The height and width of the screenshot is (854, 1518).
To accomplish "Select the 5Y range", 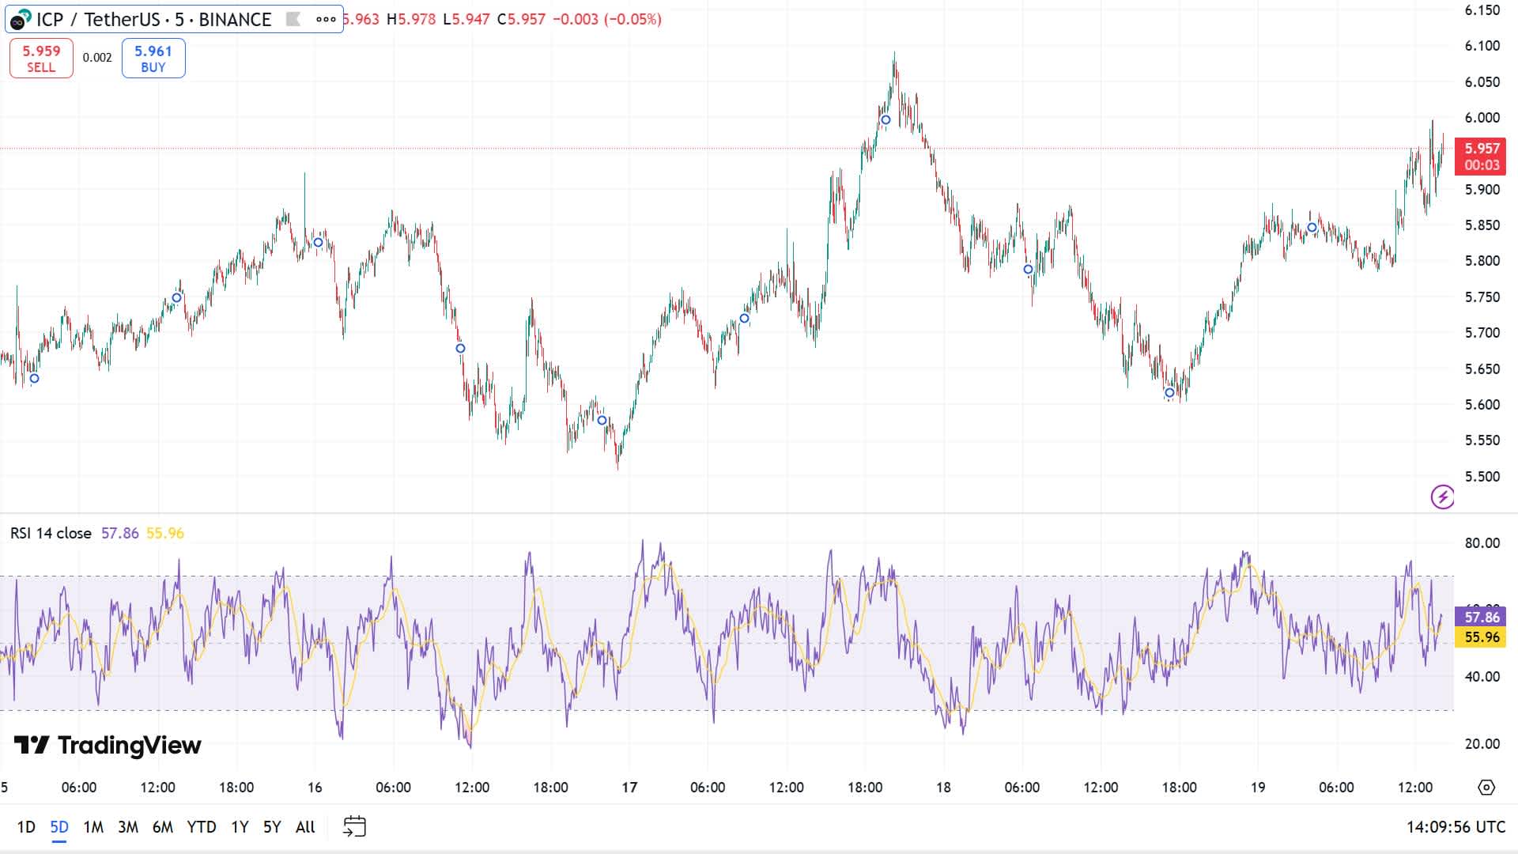I will [271, 826].
